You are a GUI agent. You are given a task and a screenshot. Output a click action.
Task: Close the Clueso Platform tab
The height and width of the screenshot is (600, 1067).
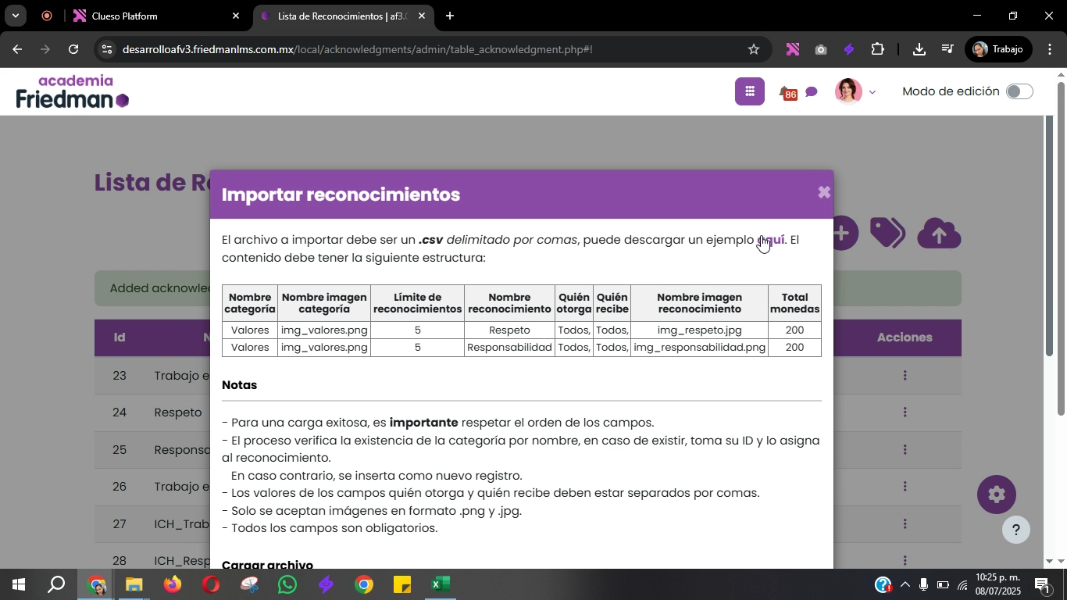point(236,16)
